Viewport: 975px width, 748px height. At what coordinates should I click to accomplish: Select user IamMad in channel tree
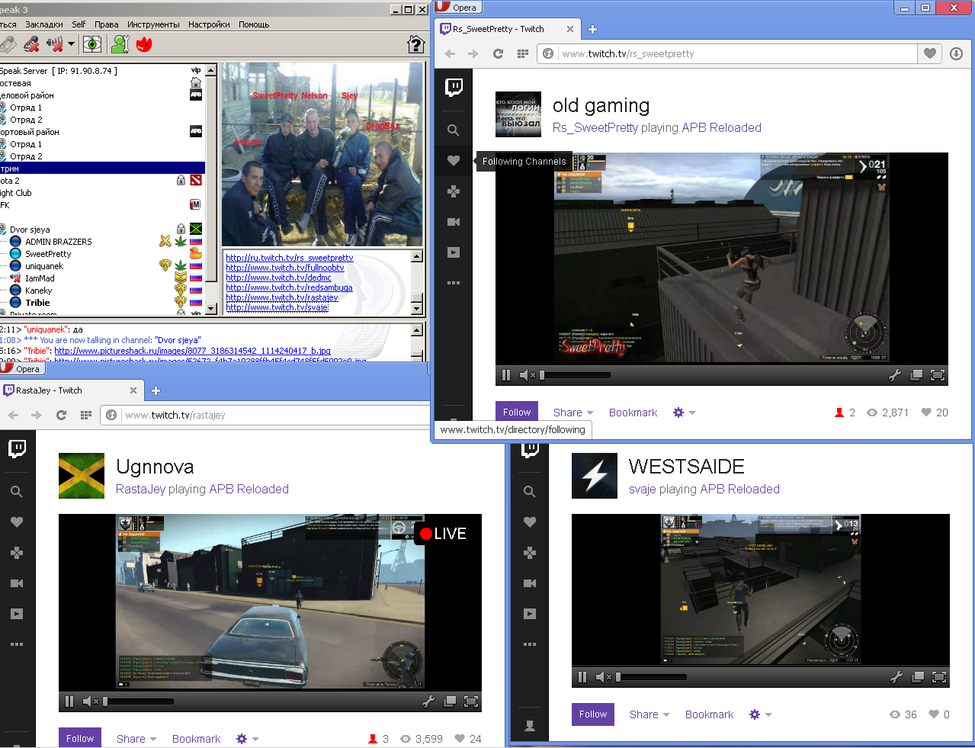click(x=40, y=278)
